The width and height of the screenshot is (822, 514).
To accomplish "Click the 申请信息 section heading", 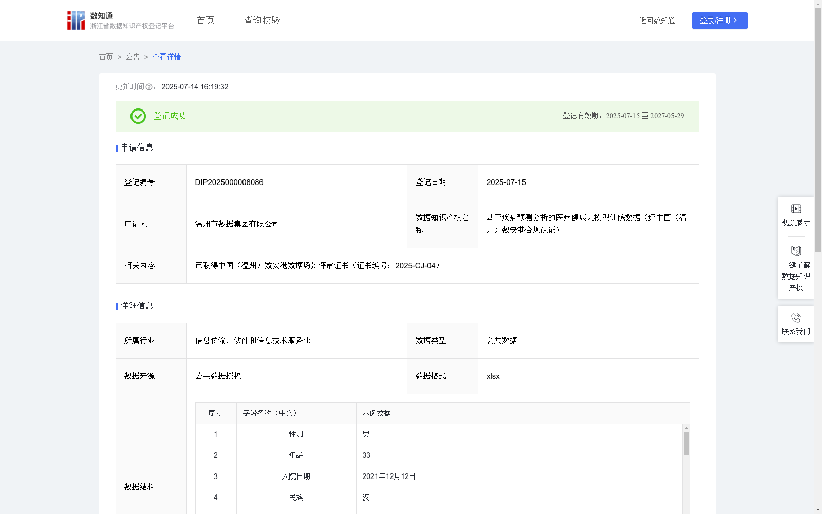I will click(x=137, y=148).
